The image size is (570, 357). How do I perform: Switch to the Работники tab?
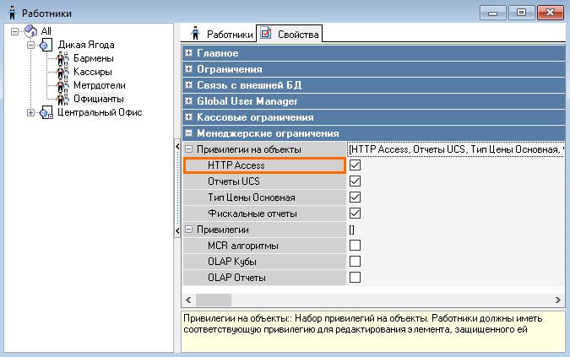click(x=221, y=35)
